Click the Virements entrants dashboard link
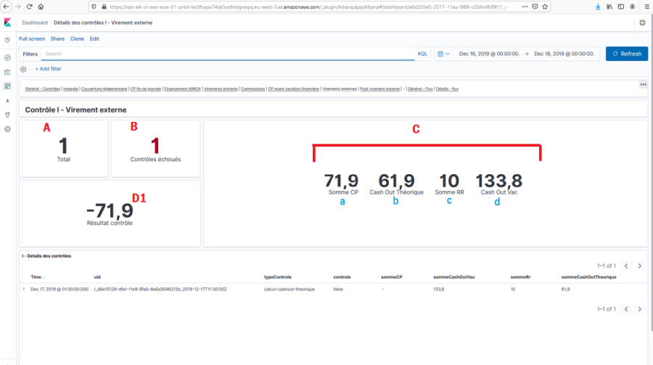Viewport: 653px width, 365px height. tap(221, 89)
